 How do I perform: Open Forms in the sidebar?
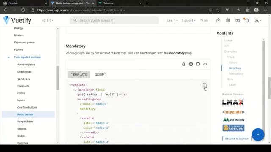pos(21,93)
